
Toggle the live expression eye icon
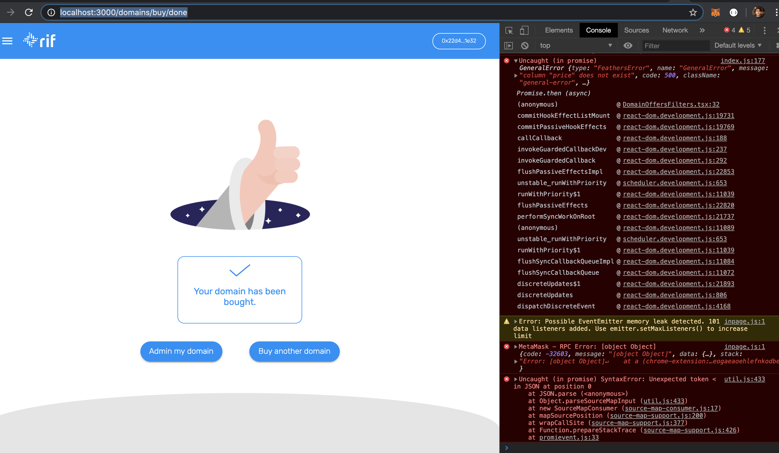click(x=628, y=45)
